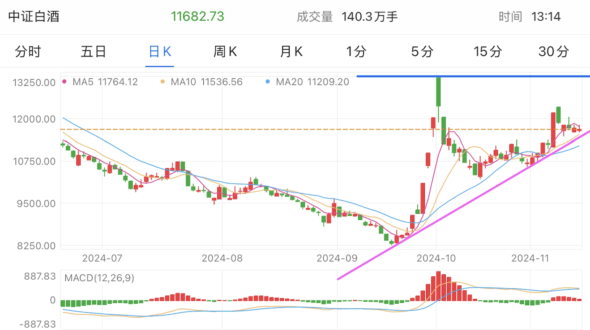
Task: Click the 9500.00 price axis label
Action: coord(37,203)
